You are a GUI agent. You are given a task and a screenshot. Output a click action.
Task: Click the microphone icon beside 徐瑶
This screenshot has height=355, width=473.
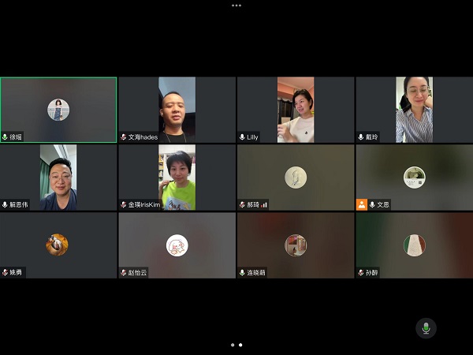coord(6,137)
